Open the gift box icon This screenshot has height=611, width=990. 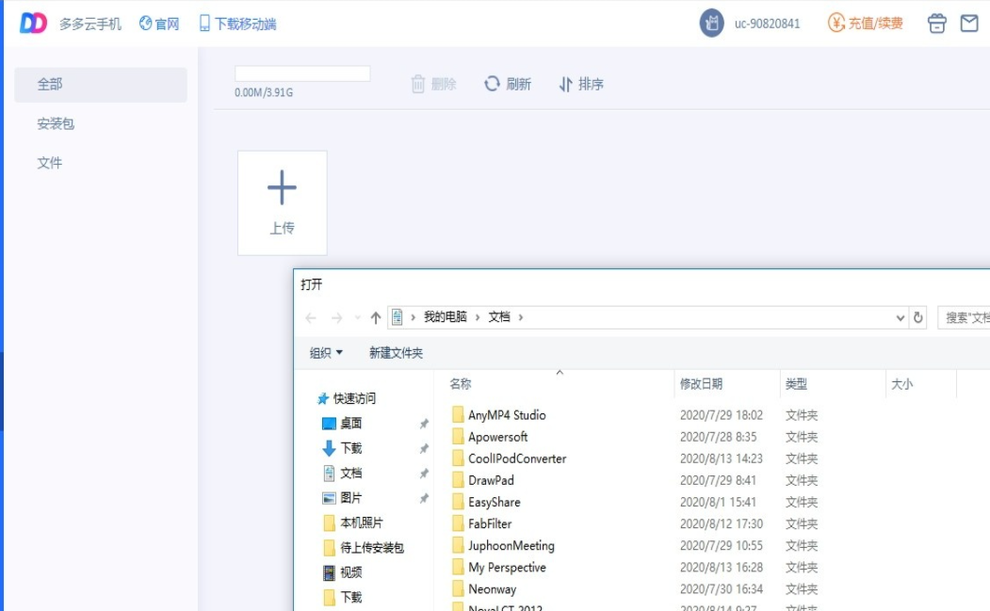937,24
